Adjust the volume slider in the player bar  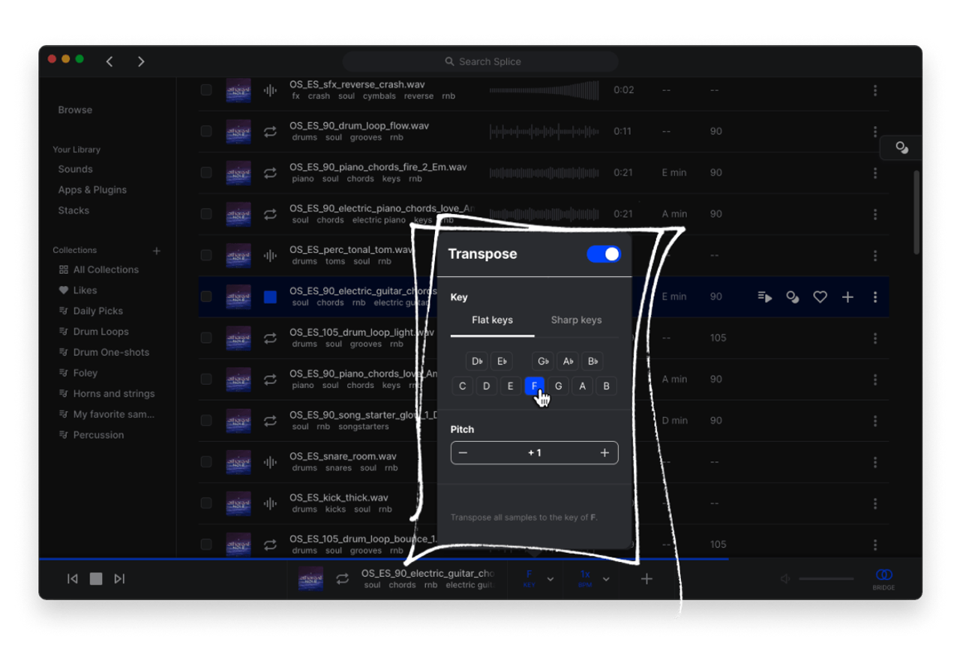tap(826, 579)
